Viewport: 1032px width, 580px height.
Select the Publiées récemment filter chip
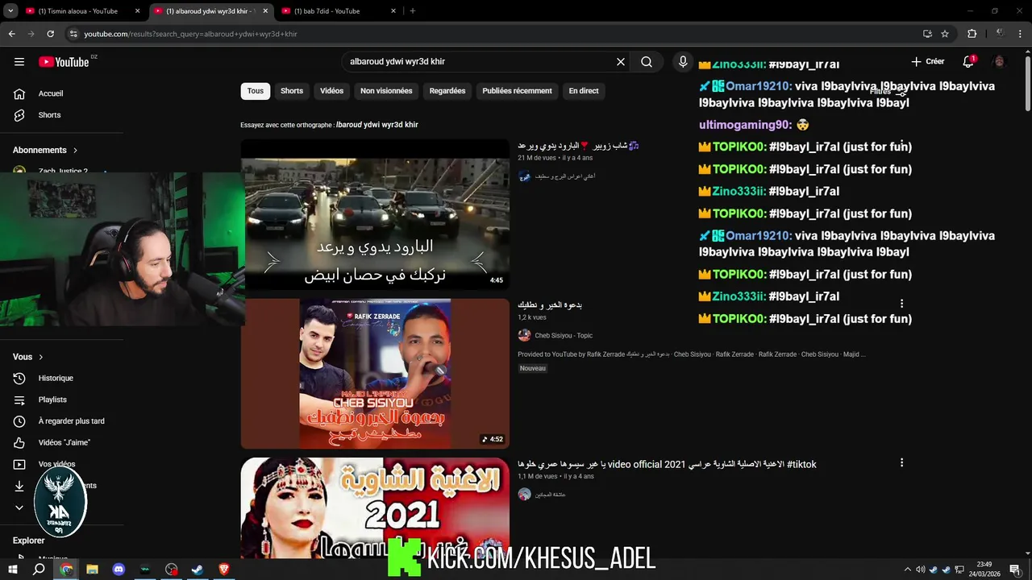point(517,91)
